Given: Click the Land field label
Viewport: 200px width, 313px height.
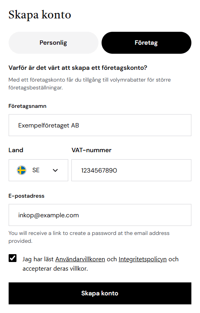Looking at the screenshot, I should point(16,150).
